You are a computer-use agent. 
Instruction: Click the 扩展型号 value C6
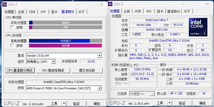(170, 50)
